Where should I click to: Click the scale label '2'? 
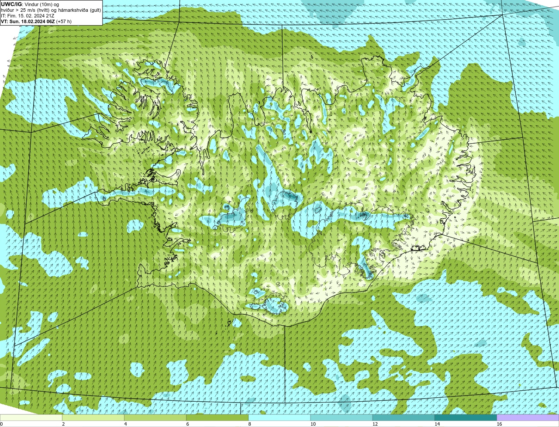pos(63,424)
